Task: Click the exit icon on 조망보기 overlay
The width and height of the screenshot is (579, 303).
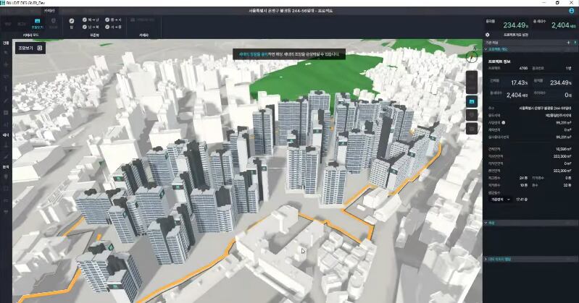Action: (39, 48)
